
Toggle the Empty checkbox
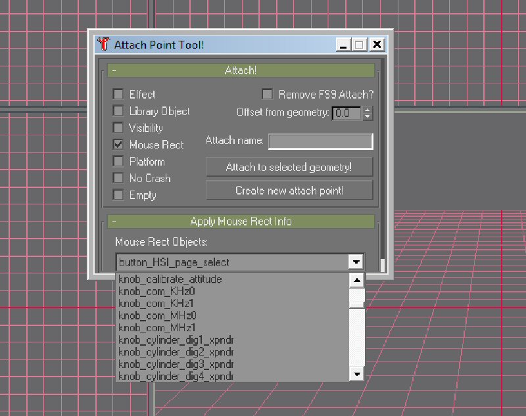118,195
